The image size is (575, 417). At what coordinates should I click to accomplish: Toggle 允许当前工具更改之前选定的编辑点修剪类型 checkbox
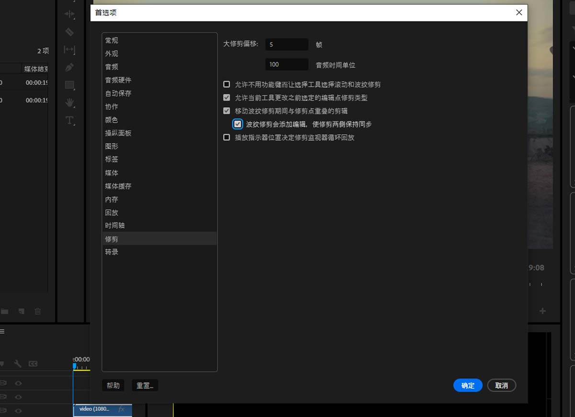[227, 98]
